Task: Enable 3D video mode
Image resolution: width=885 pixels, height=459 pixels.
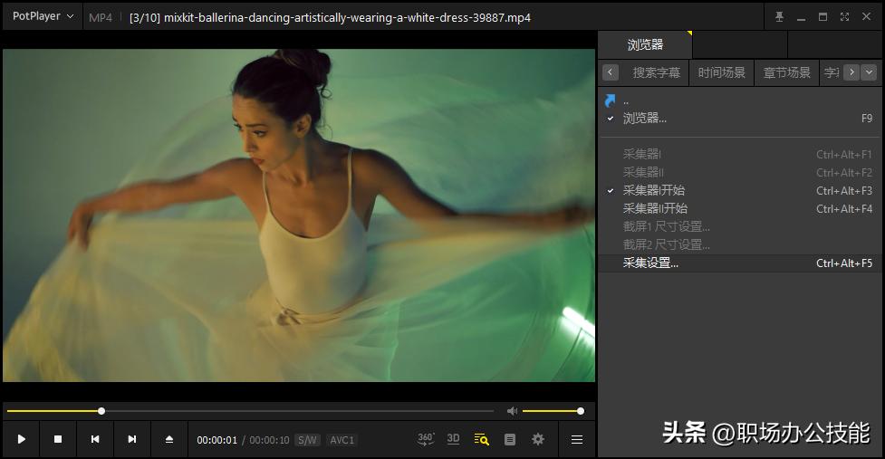Action: point(453,439)
